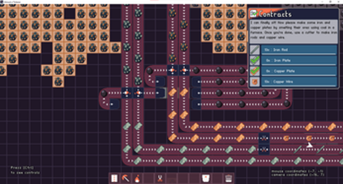The image size is (343, 184).
Task: Click the Iron Rod item icon in contracts
Action: [255, 50]
